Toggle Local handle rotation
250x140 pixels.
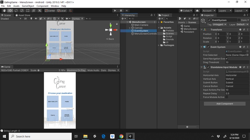click(61, 11)
